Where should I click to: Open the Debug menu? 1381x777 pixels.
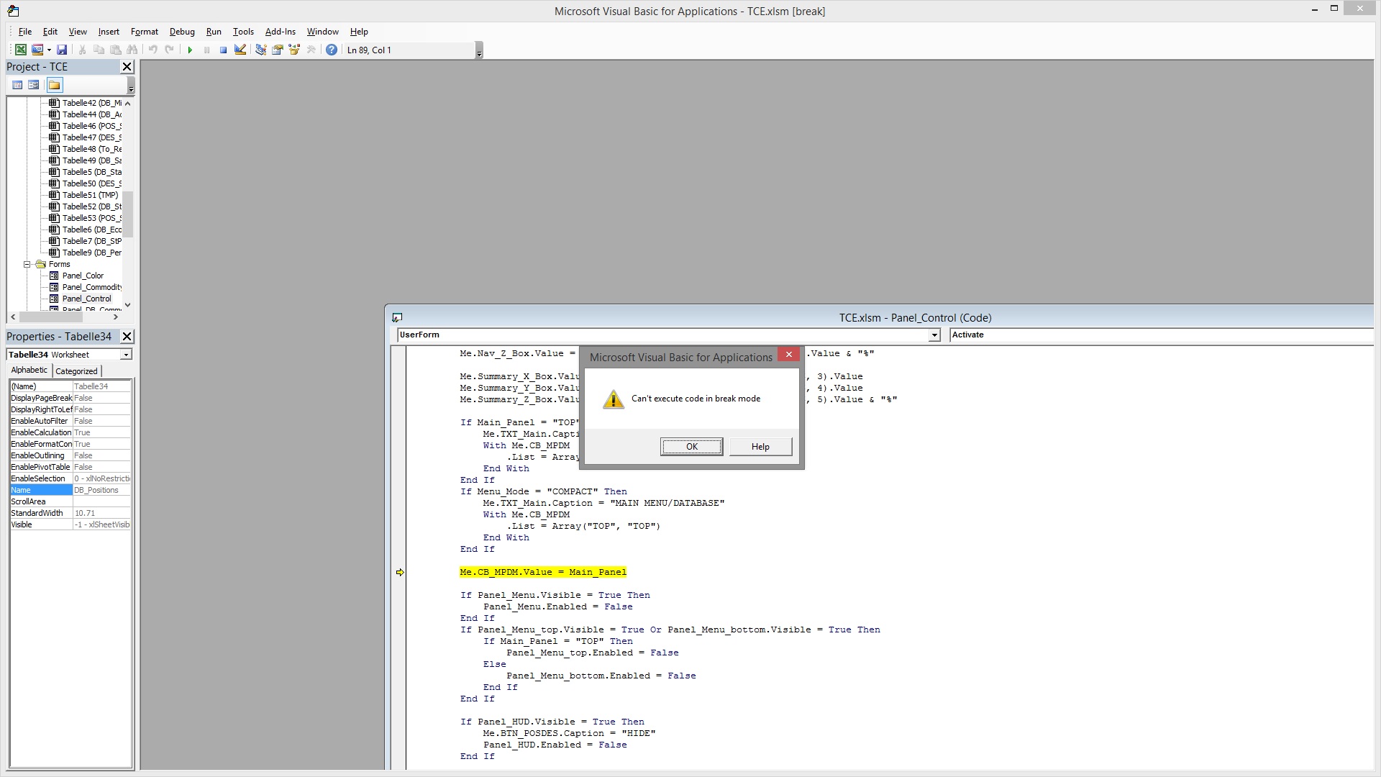182,32
